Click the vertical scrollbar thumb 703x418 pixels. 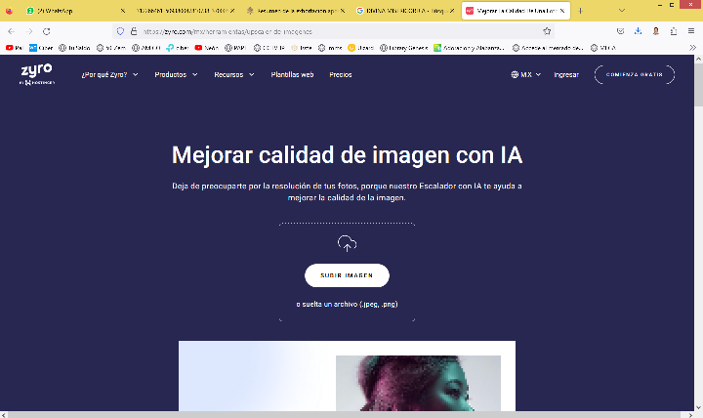coord(698,85)
